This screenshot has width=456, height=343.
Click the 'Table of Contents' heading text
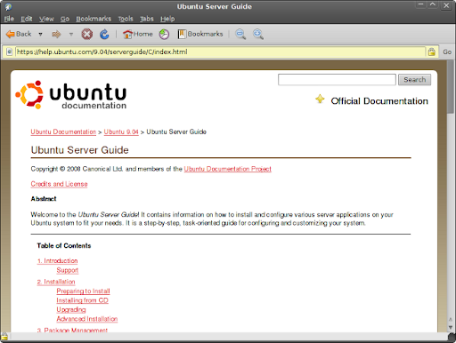64,245
